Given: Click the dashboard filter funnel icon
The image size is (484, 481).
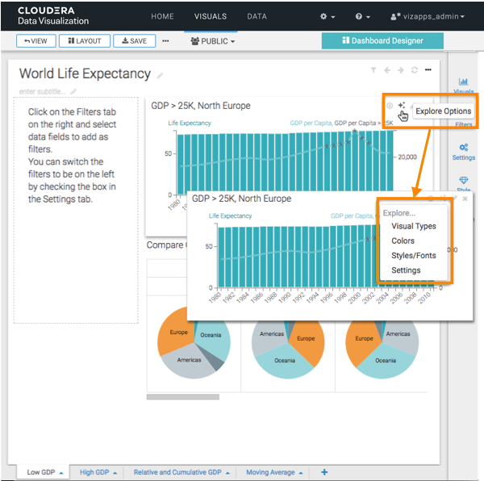Looking at the screenshot, I should pos(373,70).
